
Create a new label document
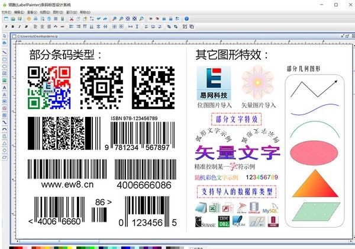tap(6, 19)
